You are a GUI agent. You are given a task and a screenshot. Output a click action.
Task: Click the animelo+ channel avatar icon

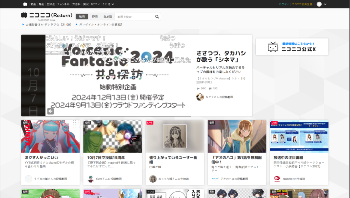277,179
